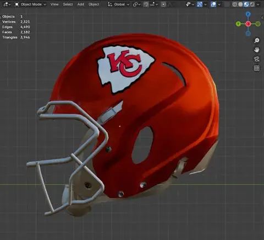The image size is (264, 240).
Task: Toggle the snap magnet button
Action: click(x=146, y=4)
